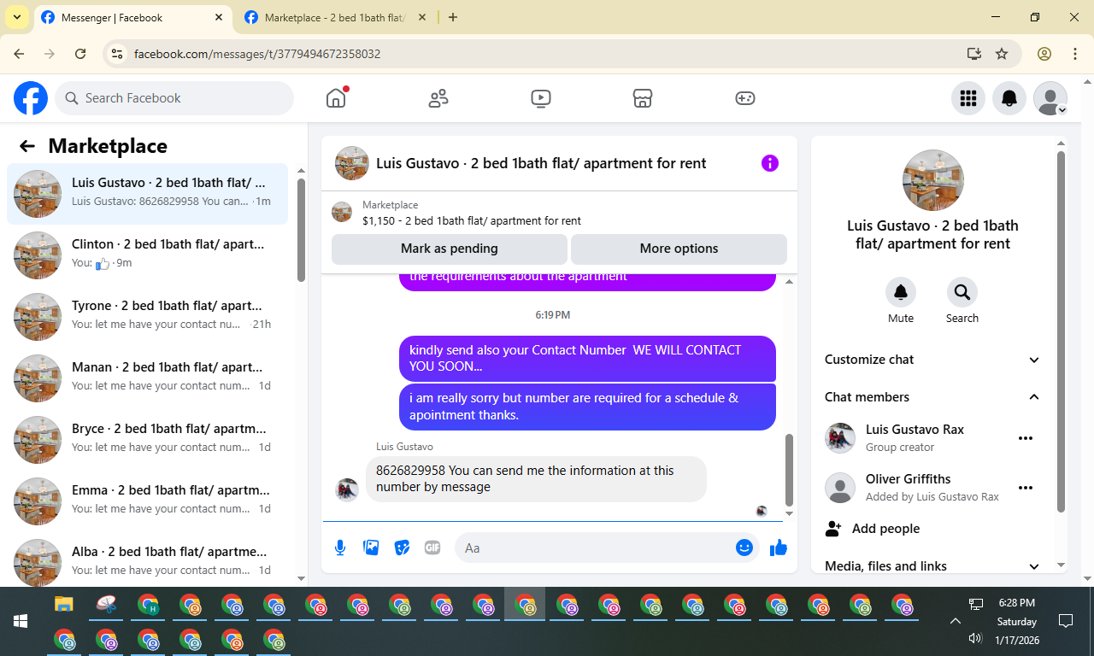Viewport: 1094px width, 656px height.
Task: Open Manan conversation in list
Action: 147,378
